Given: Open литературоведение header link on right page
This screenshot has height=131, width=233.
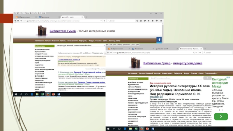Looking at the screenshot, I should tap(188, 63).
